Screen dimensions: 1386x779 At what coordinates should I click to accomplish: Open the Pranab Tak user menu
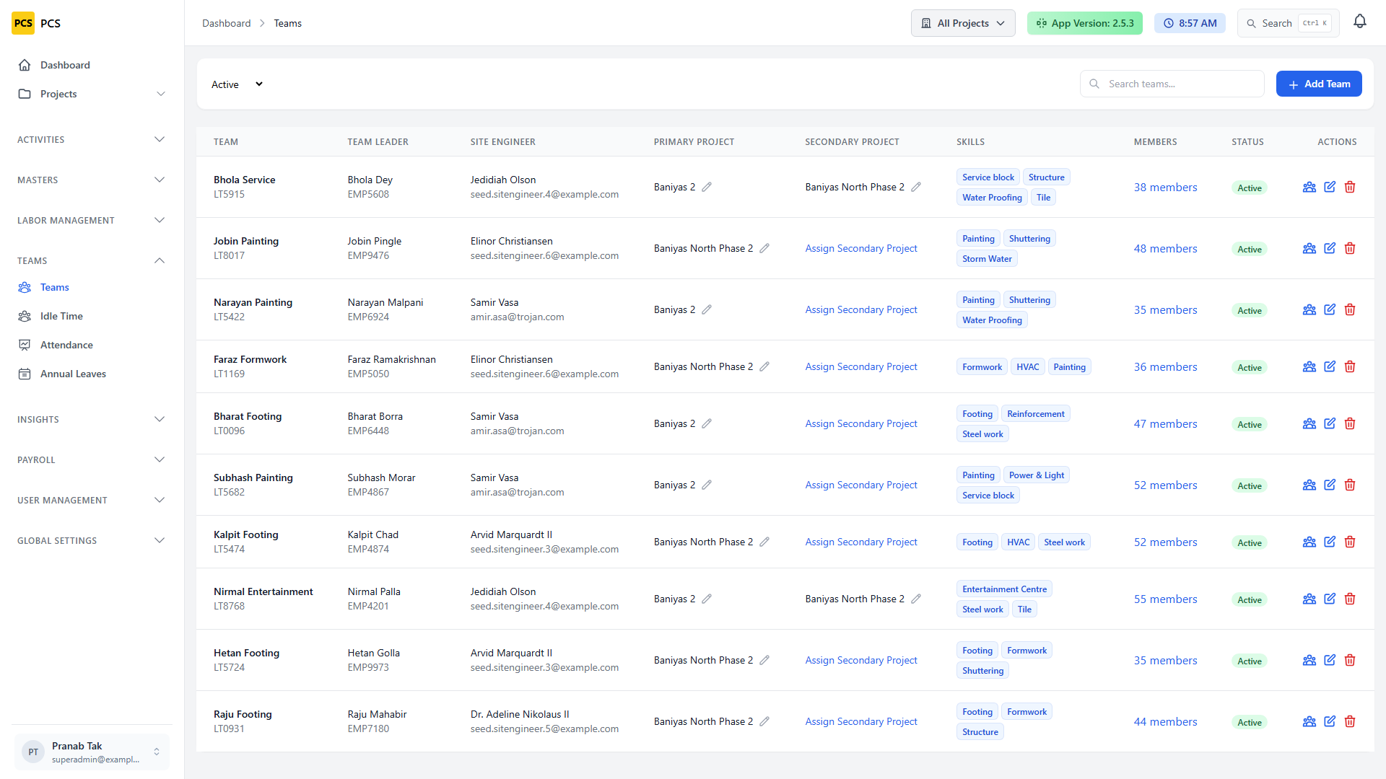click(92, 752)
